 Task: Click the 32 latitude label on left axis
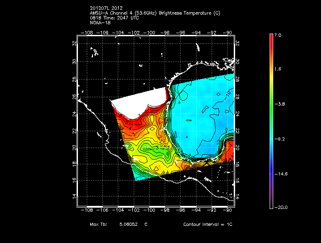click(x=74, y=43)
